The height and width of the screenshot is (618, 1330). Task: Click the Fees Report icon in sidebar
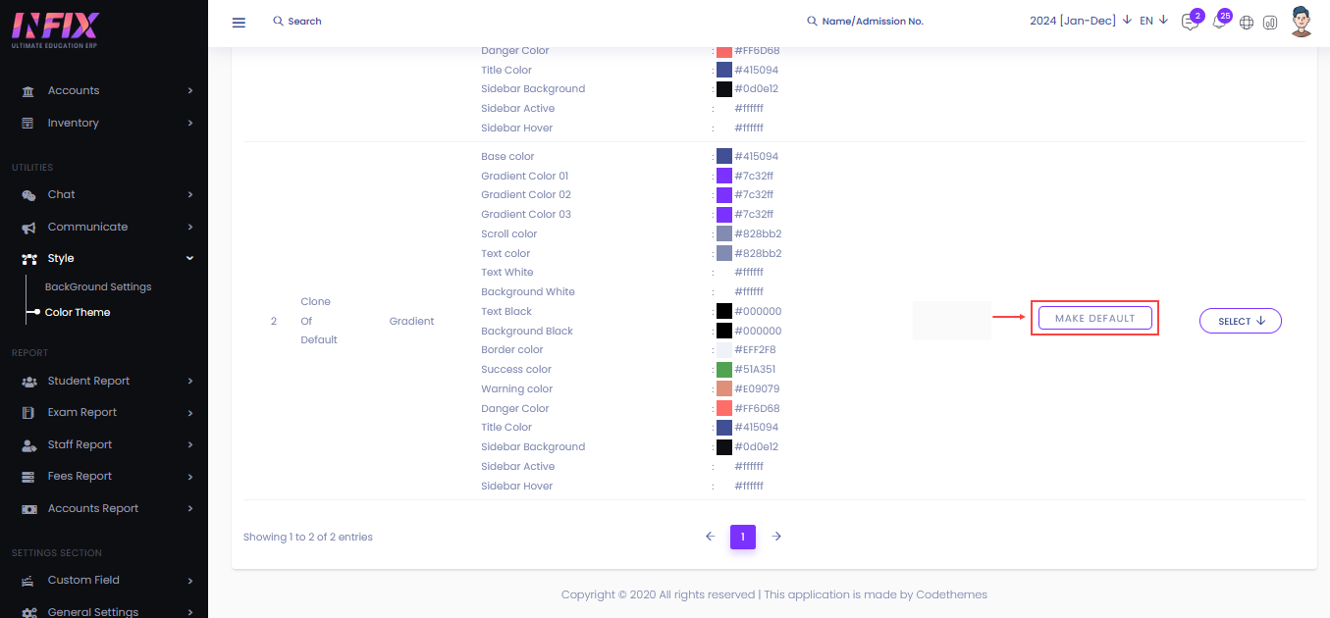[x=28, y=476]
